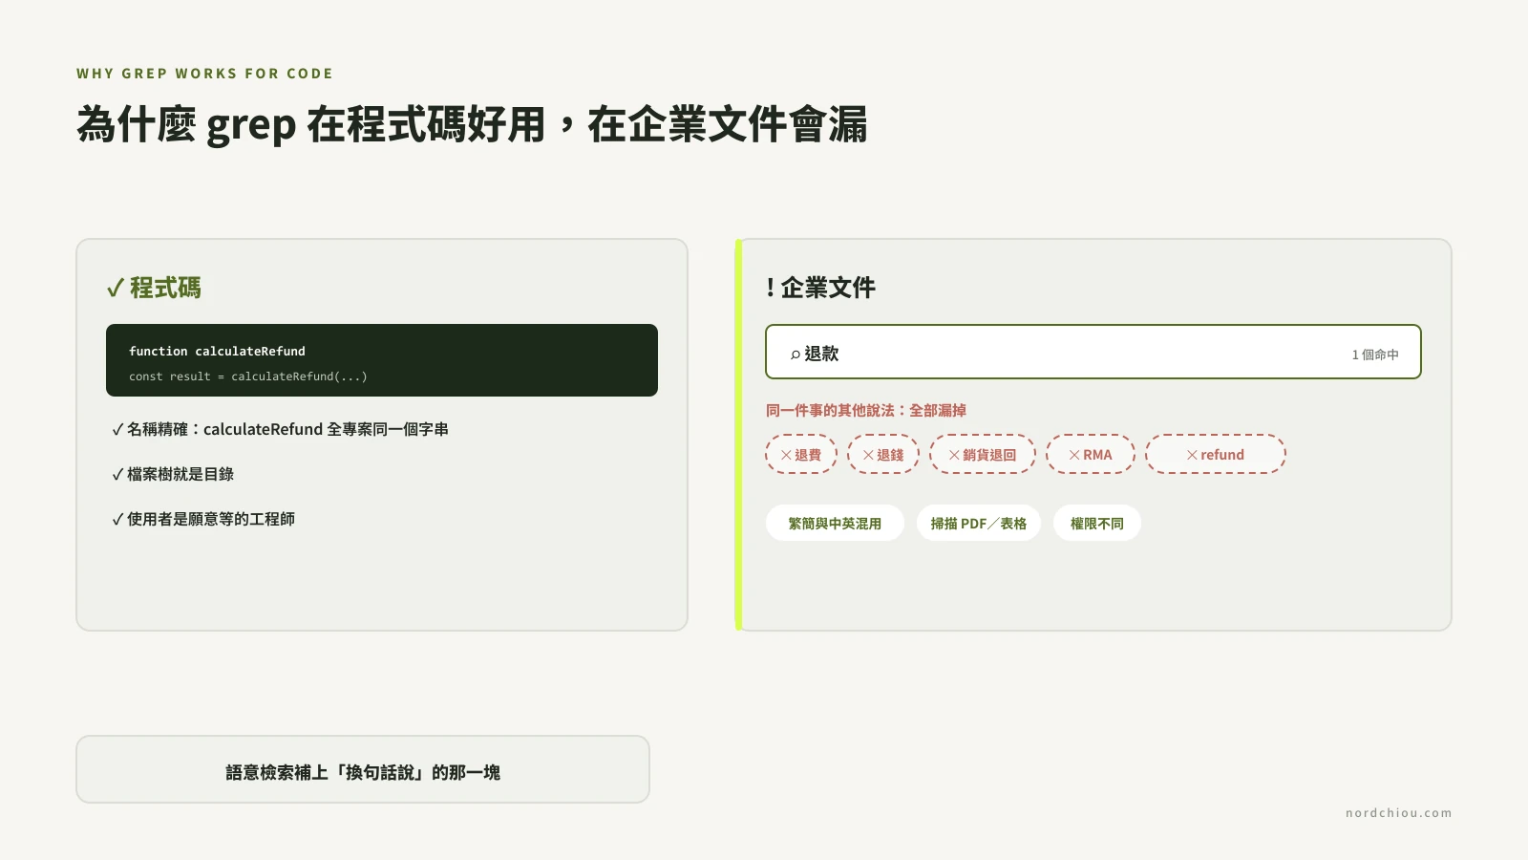
Task: Click the dark calculateRefund code block
Action: tap(382, 360)
